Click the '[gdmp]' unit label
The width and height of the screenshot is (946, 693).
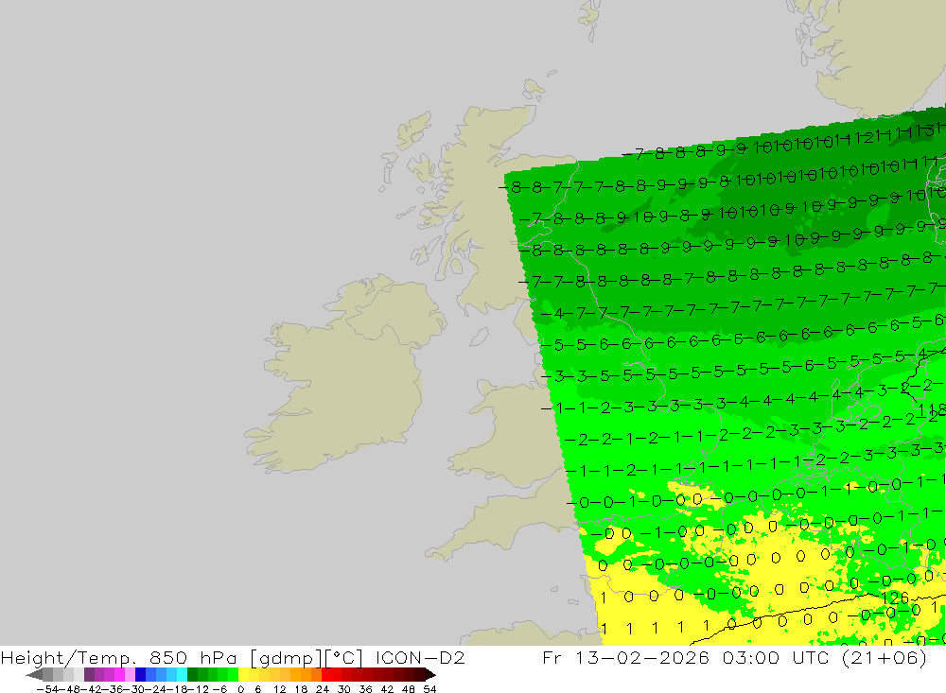pos(286,657)
